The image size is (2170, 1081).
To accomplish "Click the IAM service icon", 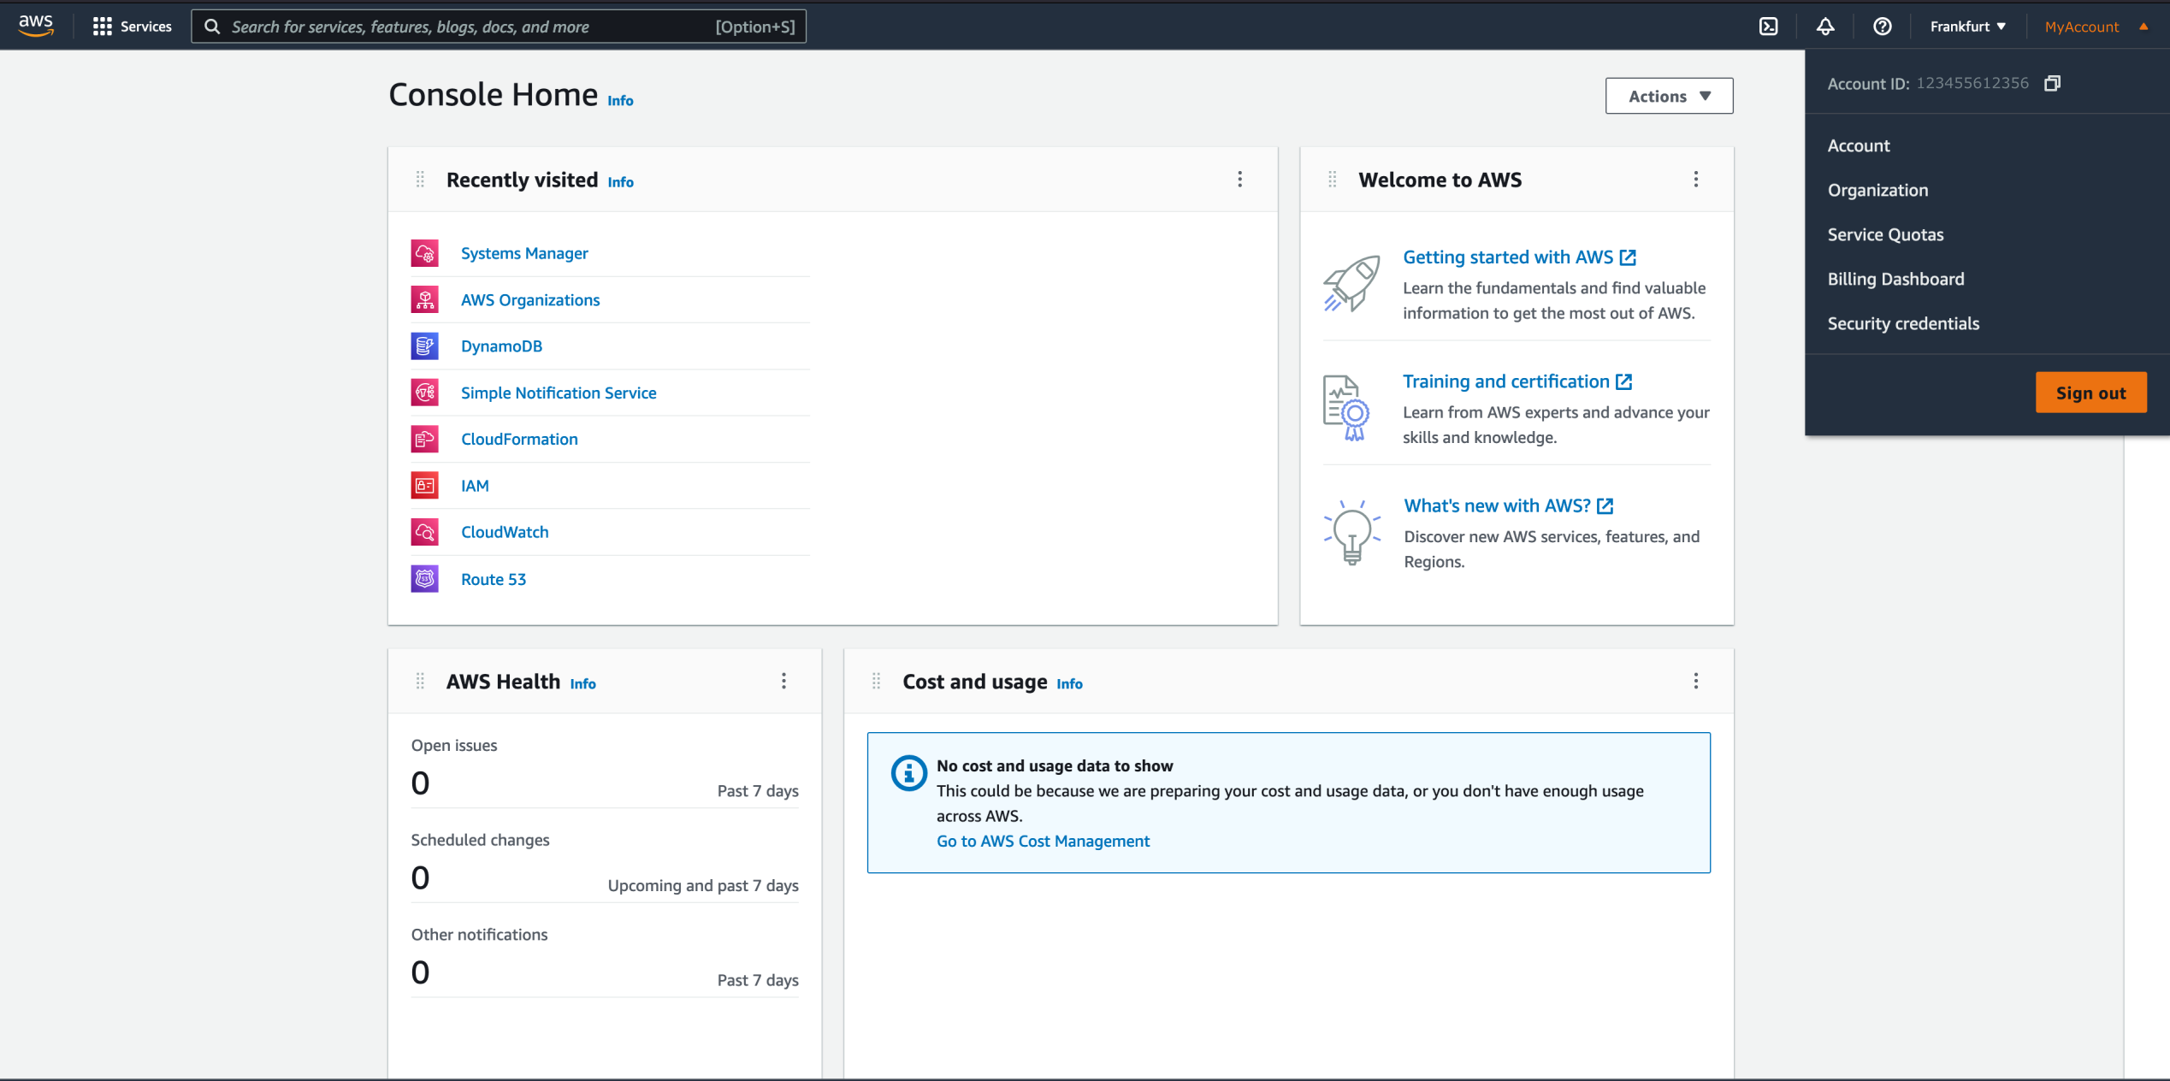I will [x=425, y=486].
